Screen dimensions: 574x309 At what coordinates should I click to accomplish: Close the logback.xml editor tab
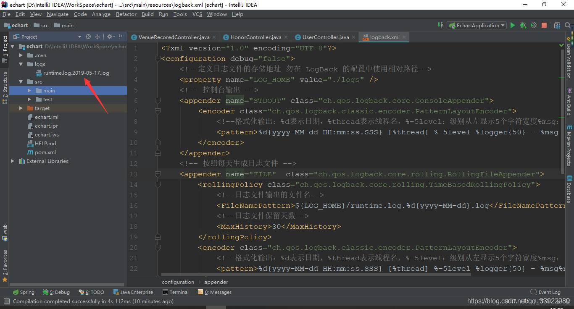click(x=404, y=37)
